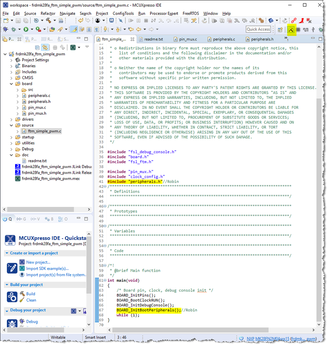Expand the Project Settings node
The height and width of the screenshot is (344, 327).
[x=11, y=60]
